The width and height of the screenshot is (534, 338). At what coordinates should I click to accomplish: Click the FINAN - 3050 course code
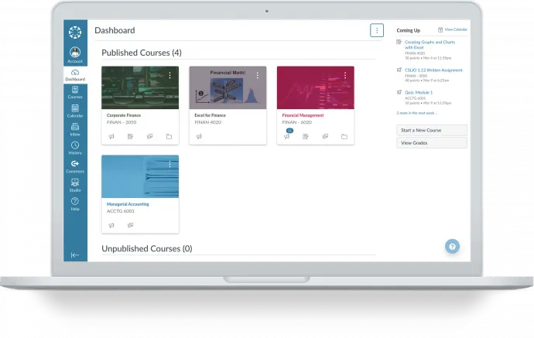click(x=122, y=122)
